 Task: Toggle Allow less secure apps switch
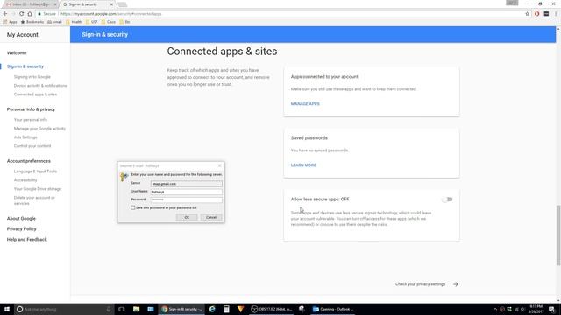(x=447, y=199)
